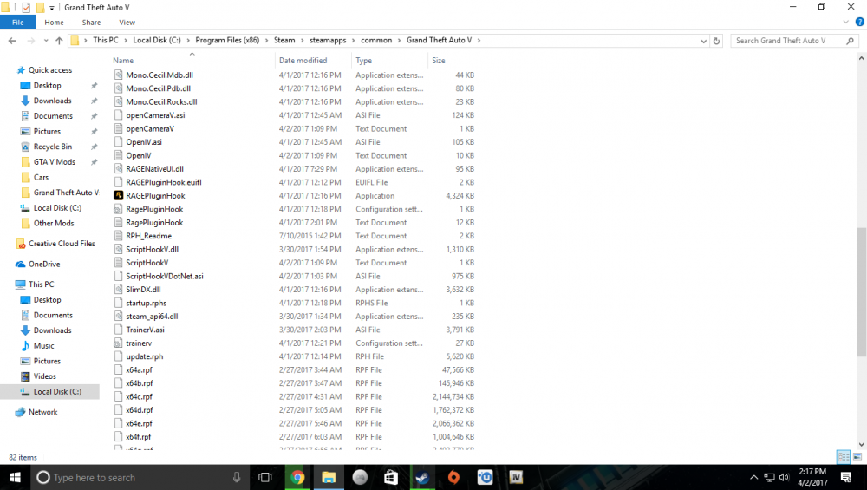Open the Action Center notifications icon
Screen dimensions: 867x490
[x=846, y=477]
